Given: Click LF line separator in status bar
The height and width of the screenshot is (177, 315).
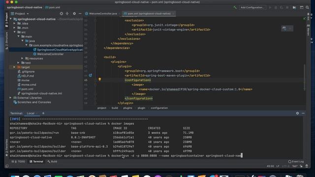Looking at the screenshot, I should pos(278,166).
